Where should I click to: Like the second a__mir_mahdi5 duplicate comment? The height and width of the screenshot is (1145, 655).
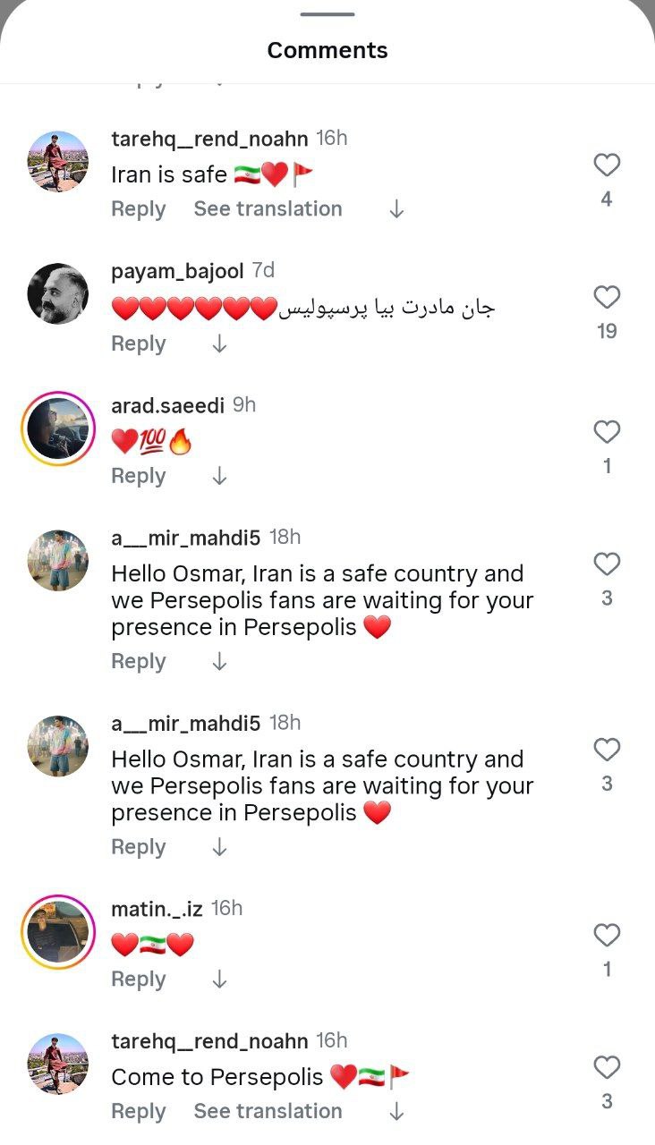pyautogui.click(x=607, y=751)
